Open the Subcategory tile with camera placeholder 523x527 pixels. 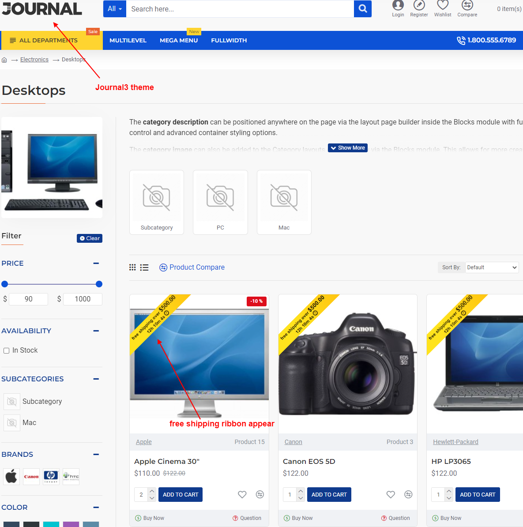click(157, 202)
